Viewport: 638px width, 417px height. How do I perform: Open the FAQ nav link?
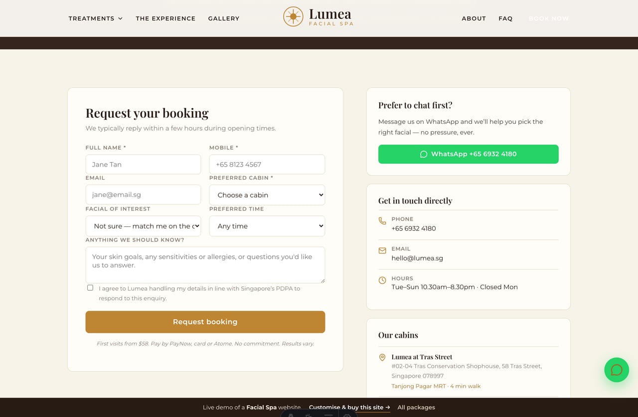coord(505,18)
